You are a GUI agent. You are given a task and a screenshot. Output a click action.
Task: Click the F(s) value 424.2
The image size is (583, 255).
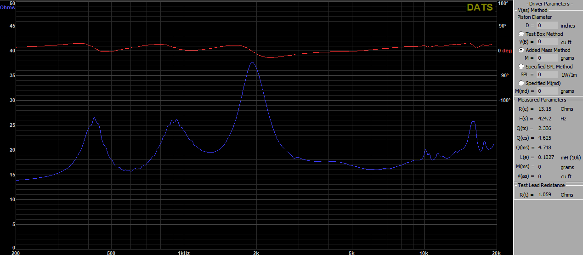coord(544,119)
